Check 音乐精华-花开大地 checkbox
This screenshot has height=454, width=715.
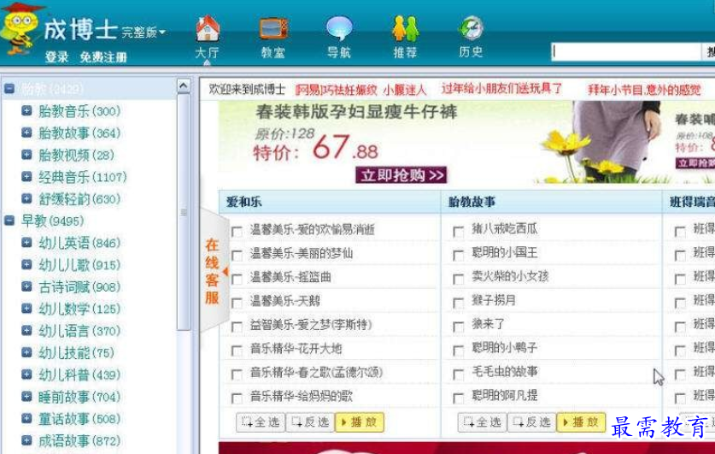click(x=237, y=351)
